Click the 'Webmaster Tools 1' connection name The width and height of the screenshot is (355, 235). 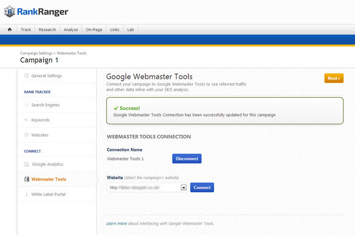(125, 159)
